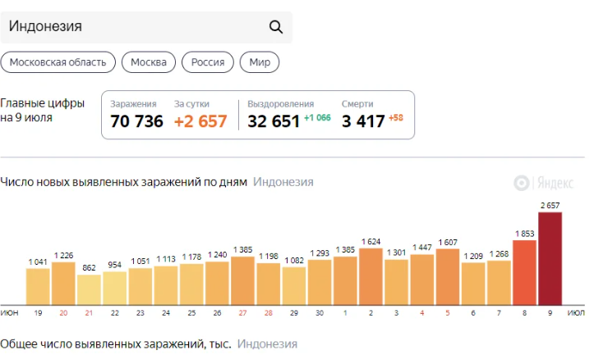Click the value label 2 657 above the chart
The width and height of the screenshot is (608, 355).
tap(550, 206)
